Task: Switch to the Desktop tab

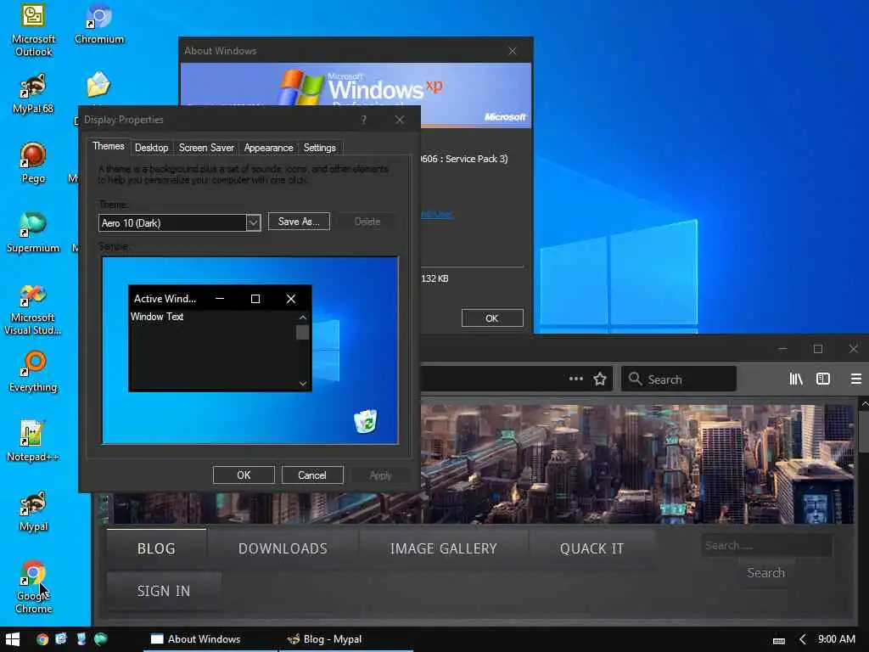Action: (151, 148)
